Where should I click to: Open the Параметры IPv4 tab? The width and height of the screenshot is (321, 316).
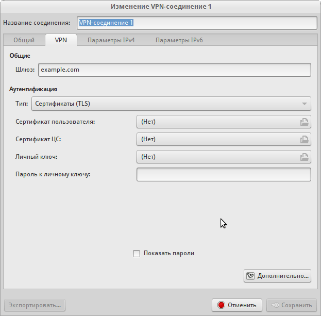[111, 40]
